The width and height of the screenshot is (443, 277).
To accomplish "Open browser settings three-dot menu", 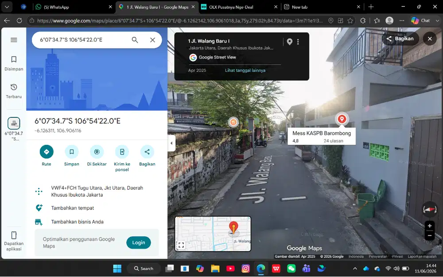I will coord(402,21).
